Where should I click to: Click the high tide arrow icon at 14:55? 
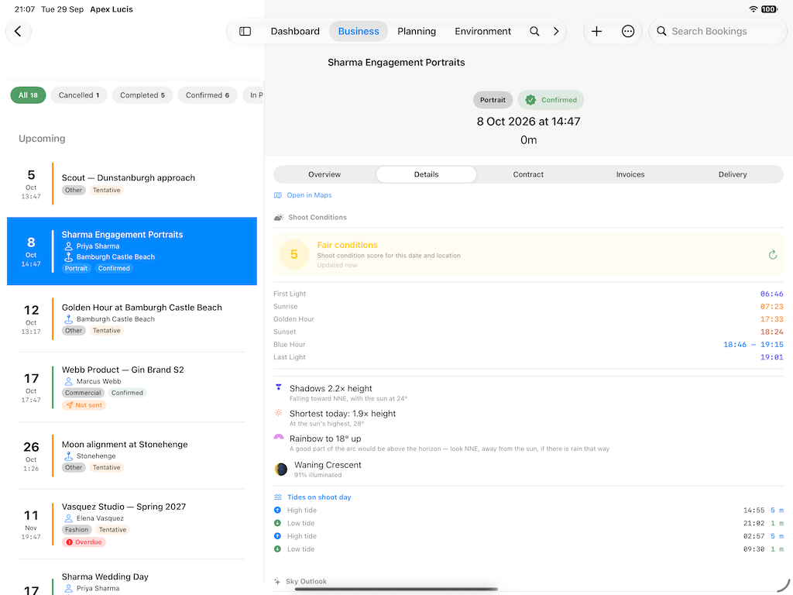(277, 511)
